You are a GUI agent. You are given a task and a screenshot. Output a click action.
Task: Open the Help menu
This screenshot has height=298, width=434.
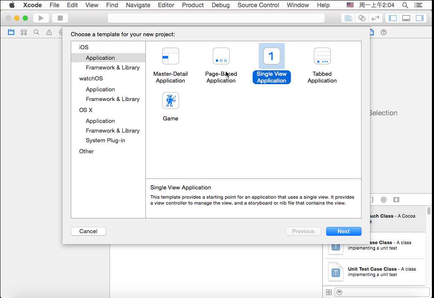(323, 5)
